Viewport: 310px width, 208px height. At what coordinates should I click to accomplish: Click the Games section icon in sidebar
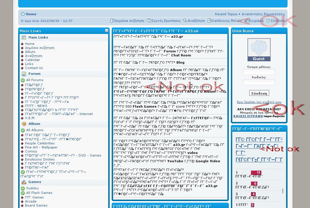(x=24, y=182)
